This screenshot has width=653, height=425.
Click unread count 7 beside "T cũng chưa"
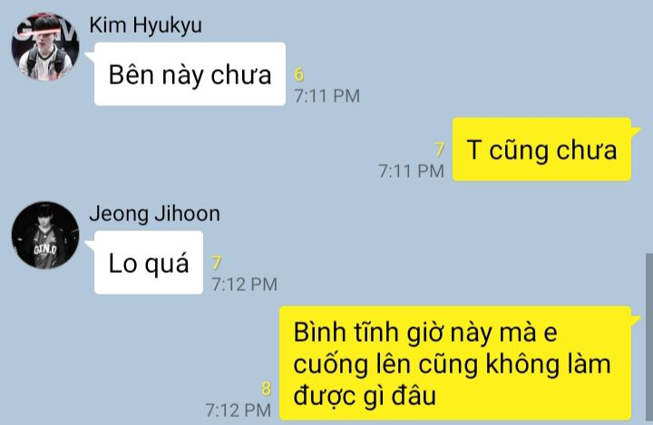click(440, 150)
